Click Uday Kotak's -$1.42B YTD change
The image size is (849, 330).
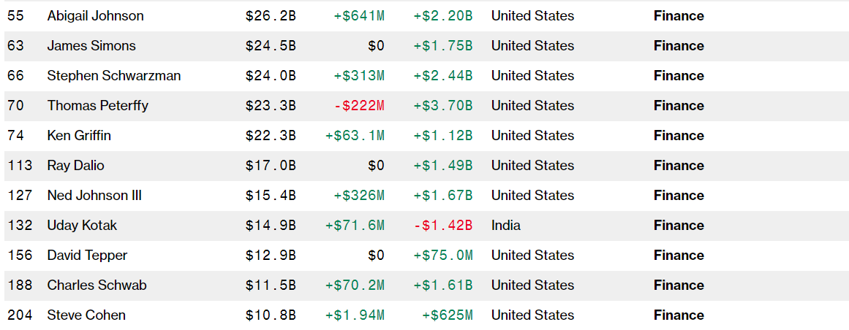(x=443, y=225)
